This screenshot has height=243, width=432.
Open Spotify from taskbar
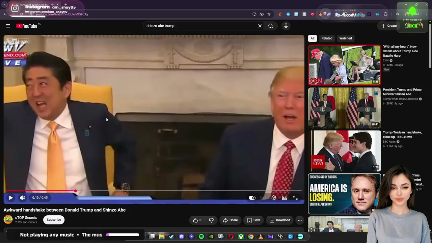click(x=201, y=237)
